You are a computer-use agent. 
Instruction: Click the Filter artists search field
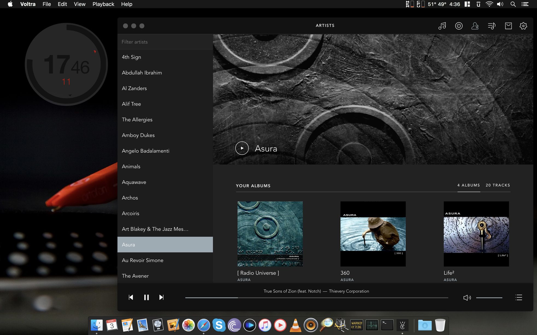coord(165,42)
